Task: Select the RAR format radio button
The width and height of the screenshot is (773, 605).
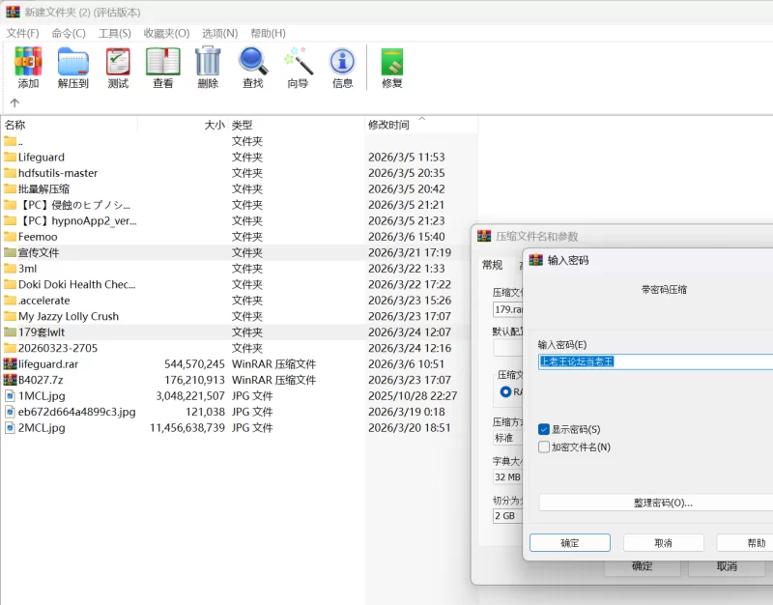Action: click(x=505, y=392)
